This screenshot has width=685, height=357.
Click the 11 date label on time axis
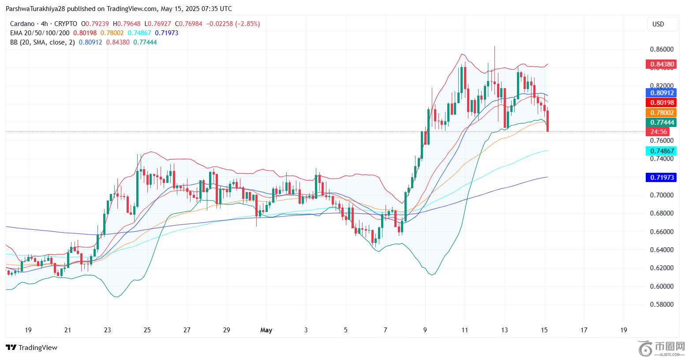pyautogui.click(x=464, y=330)
